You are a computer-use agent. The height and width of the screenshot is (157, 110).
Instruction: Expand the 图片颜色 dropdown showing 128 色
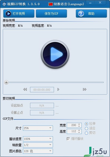(x=38, y=151)
